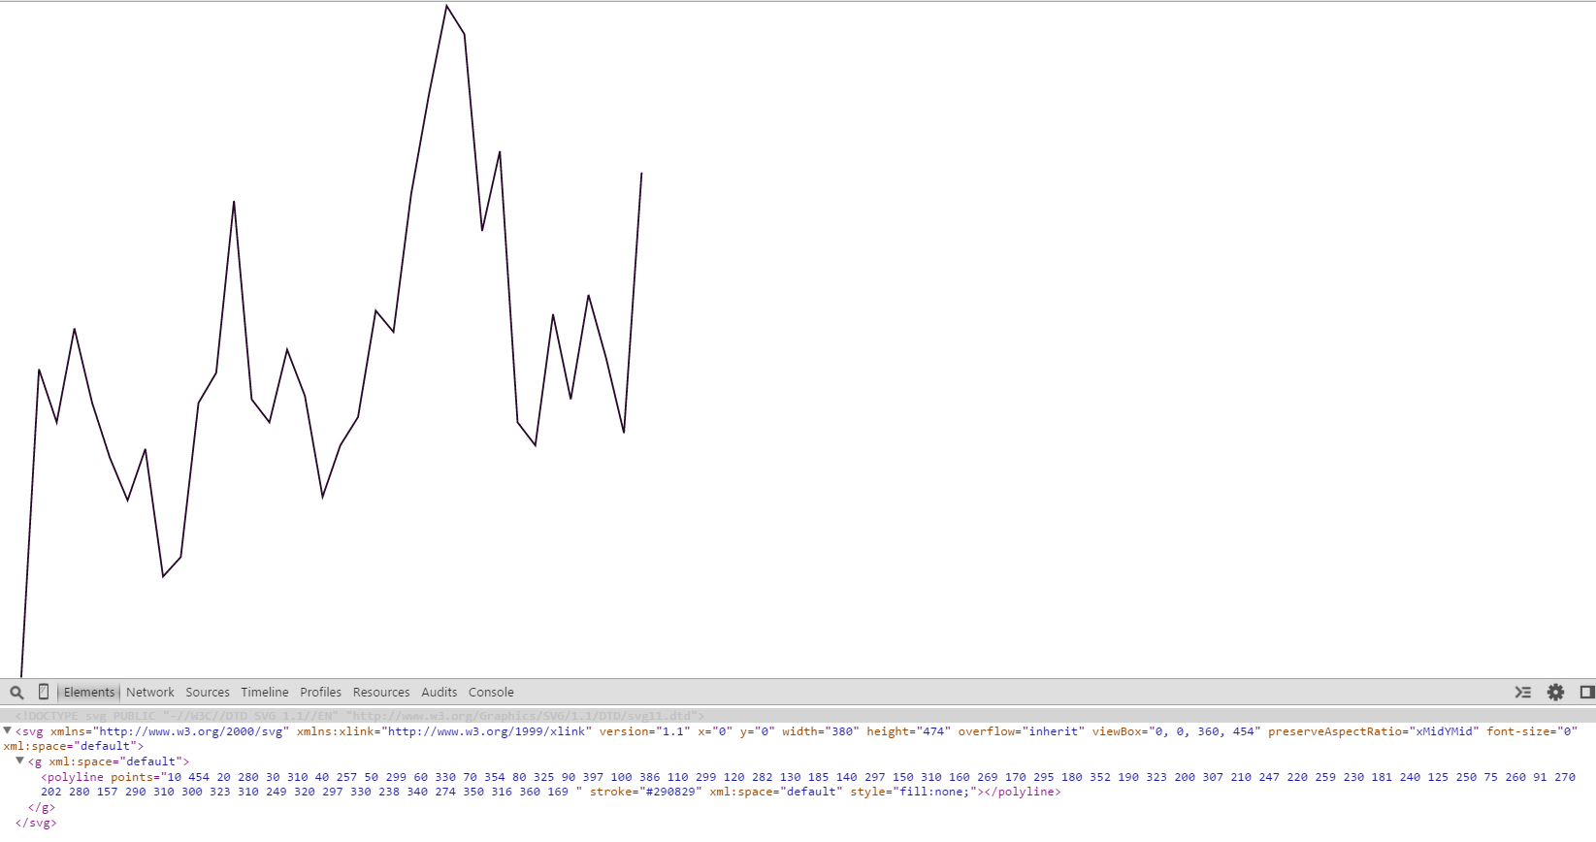Click the overflow="inherit" attribute
This screenshot has height=842, width=1596.
pyautogui.click(x=1022, y=731)
